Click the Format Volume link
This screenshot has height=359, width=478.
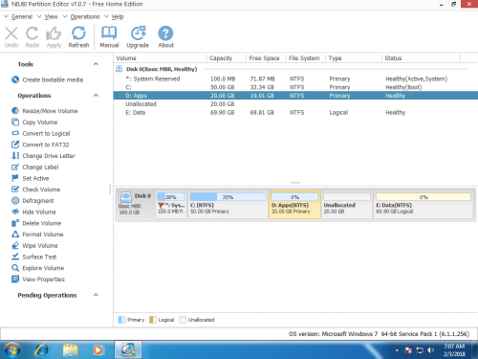pyautogui.click(x=43, y=235)
